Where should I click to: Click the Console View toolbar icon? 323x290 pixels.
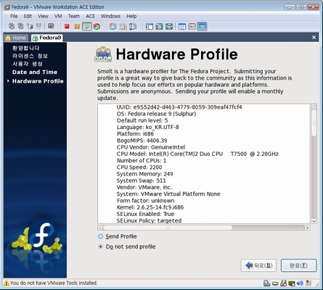(x=203, y=26)
